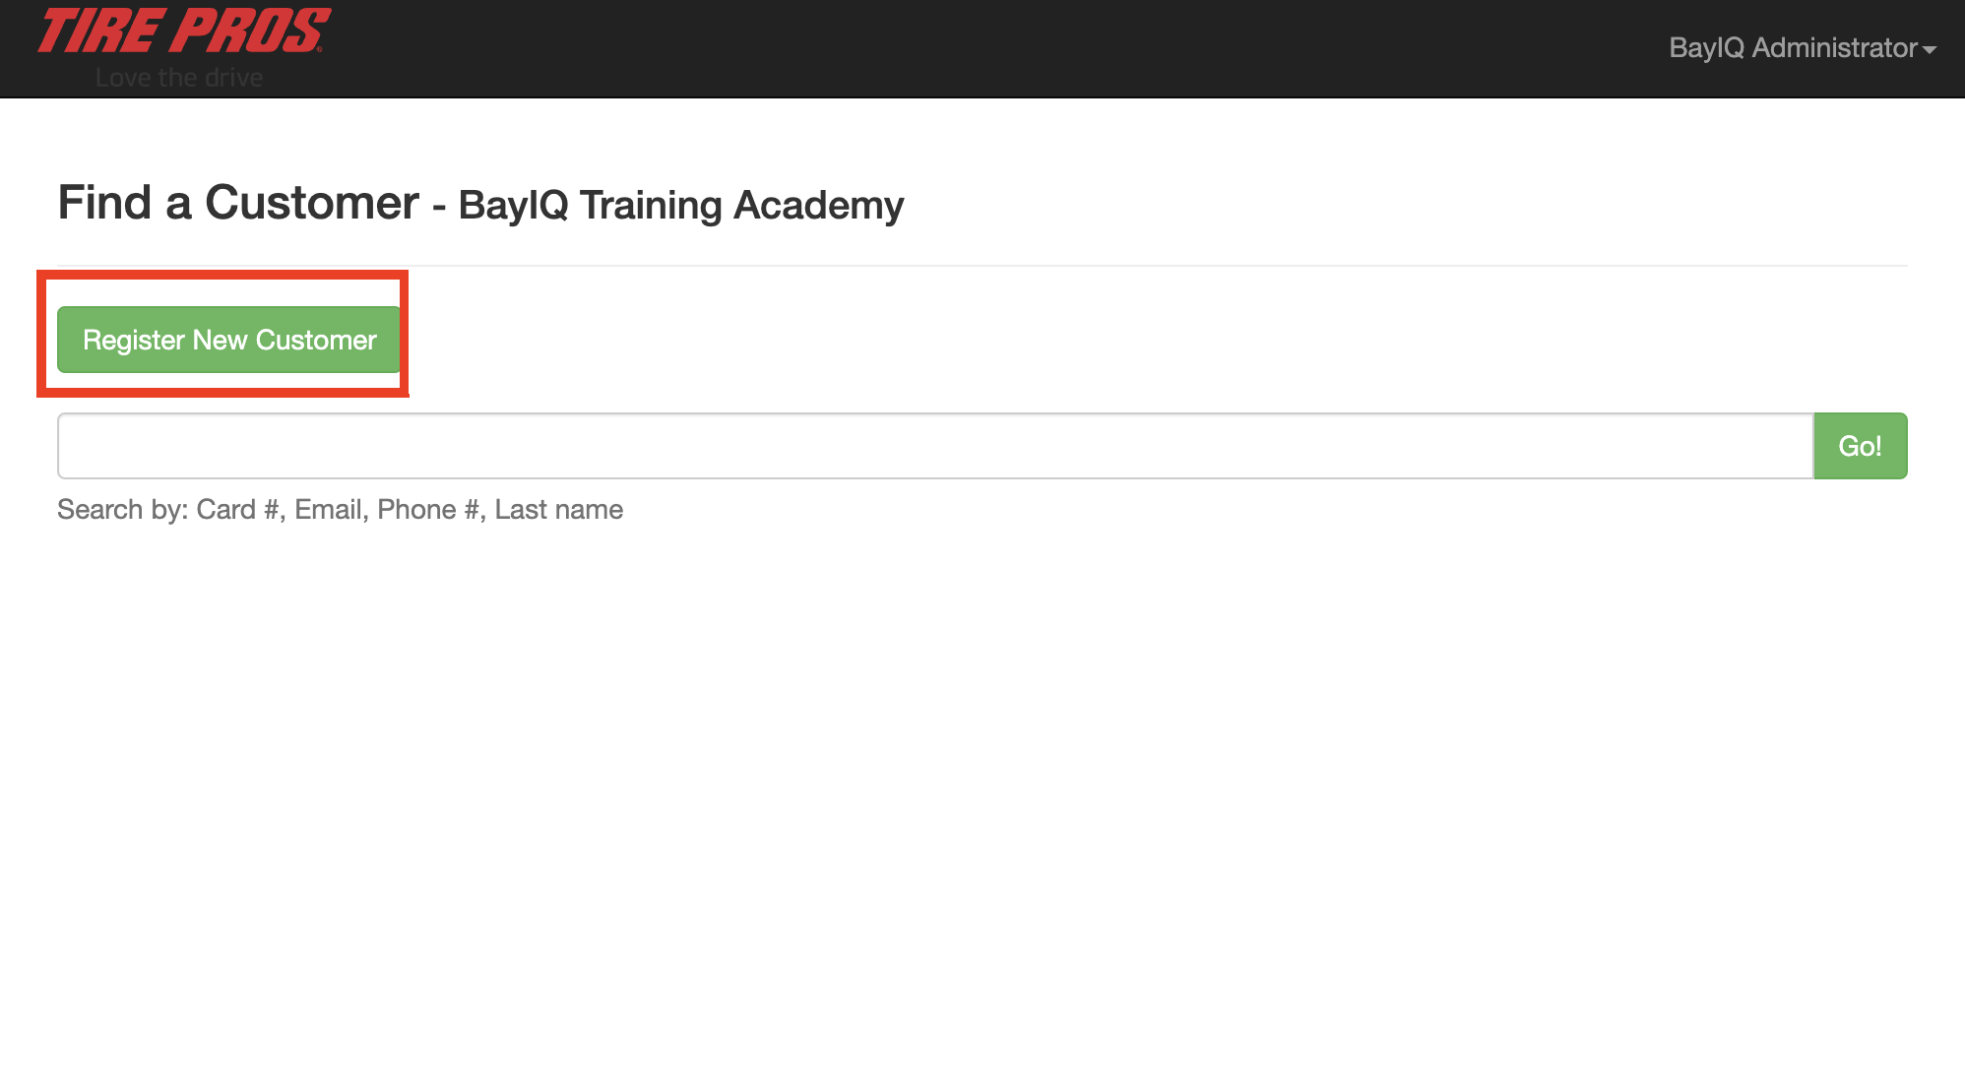
Task: Click 'Phone #' in the search hint
Action: pyautogui.click(x=428, y=510)
